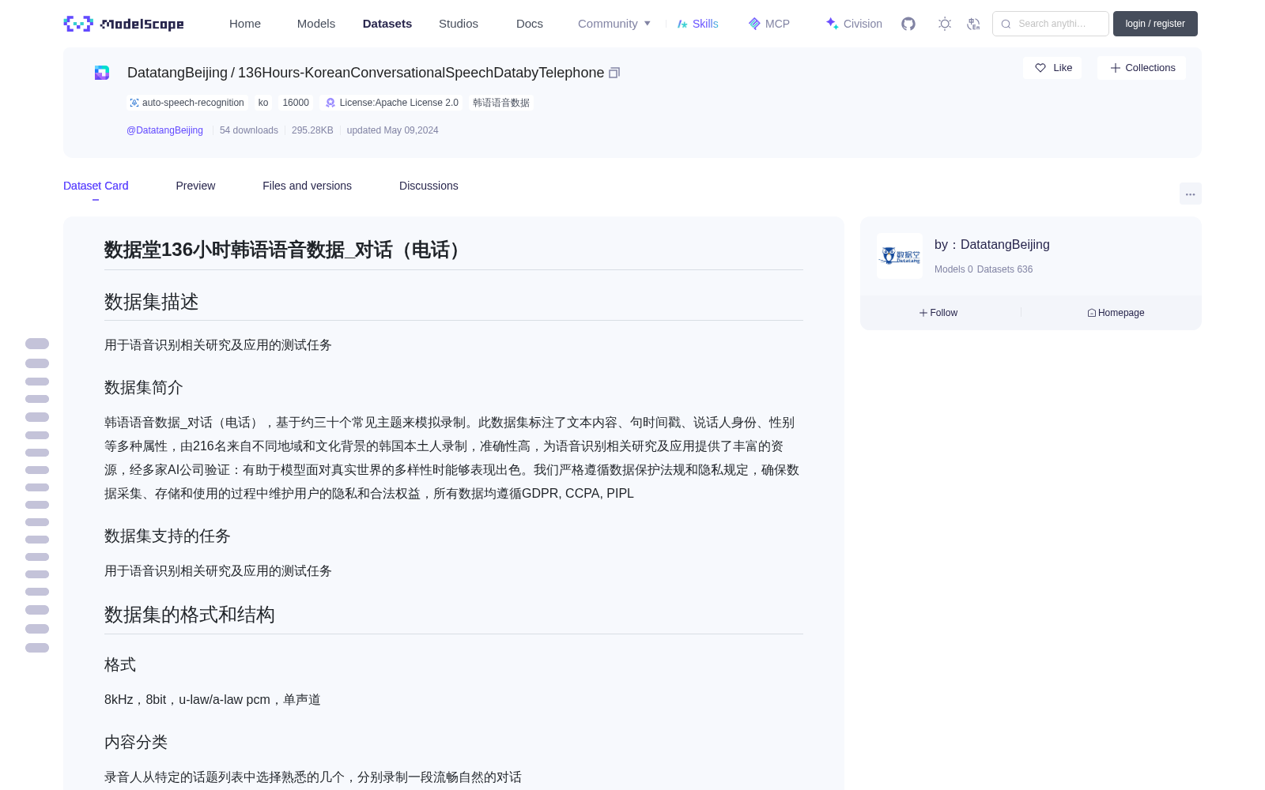The height and width of the screenshot is (790, 1265).
Task: Click the 数据集简介 heading
Action: point(144,387)
